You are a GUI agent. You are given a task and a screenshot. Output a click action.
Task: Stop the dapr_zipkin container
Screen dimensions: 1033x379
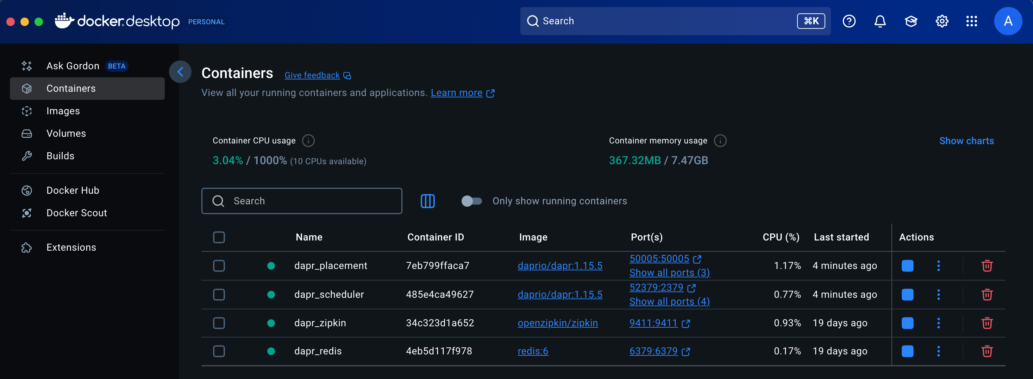click(x=908, y=323)
